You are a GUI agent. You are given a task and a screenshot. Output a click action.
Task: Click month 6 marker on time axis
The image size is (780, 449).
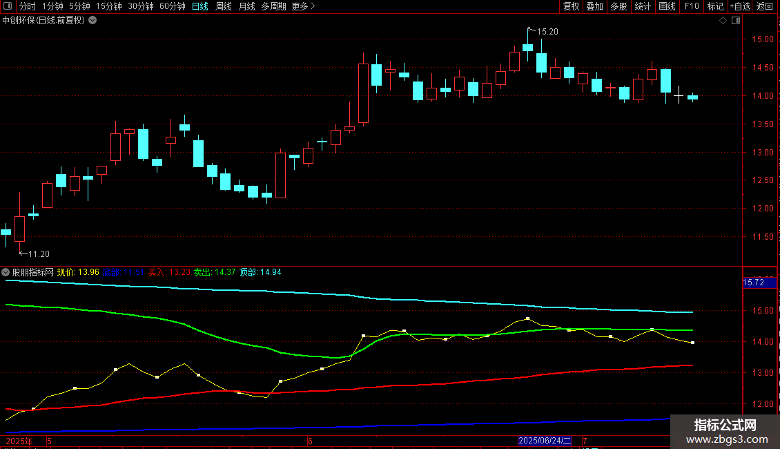[x=310, y=441]
